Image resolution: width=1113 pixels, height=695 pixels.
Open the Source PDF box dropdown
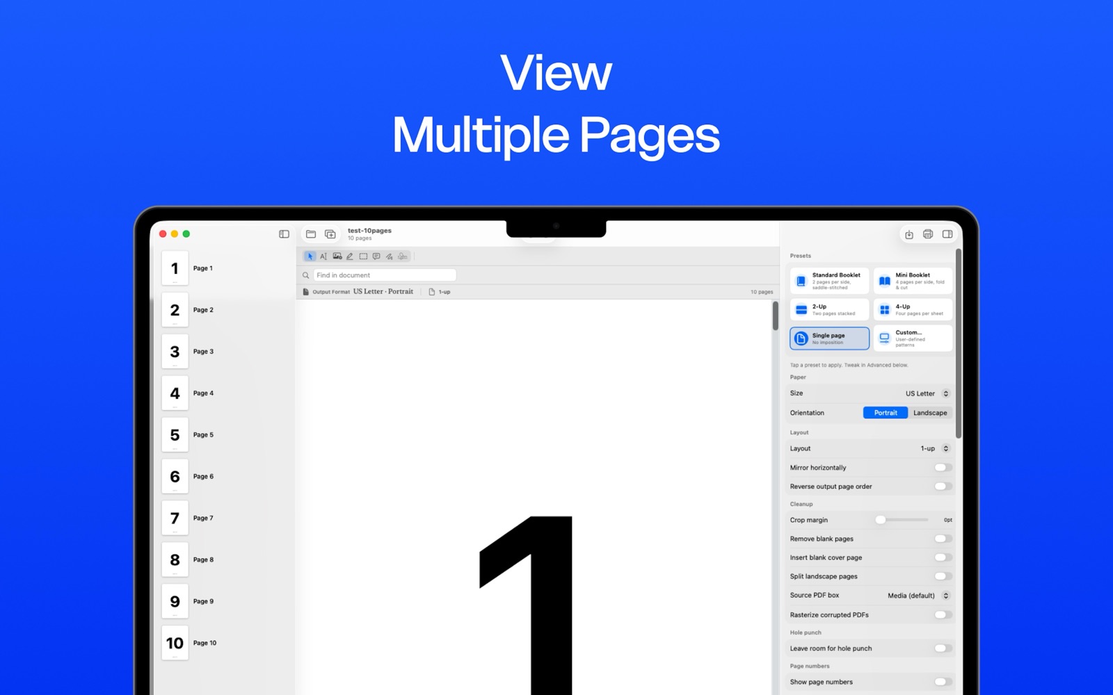(918, 596)
